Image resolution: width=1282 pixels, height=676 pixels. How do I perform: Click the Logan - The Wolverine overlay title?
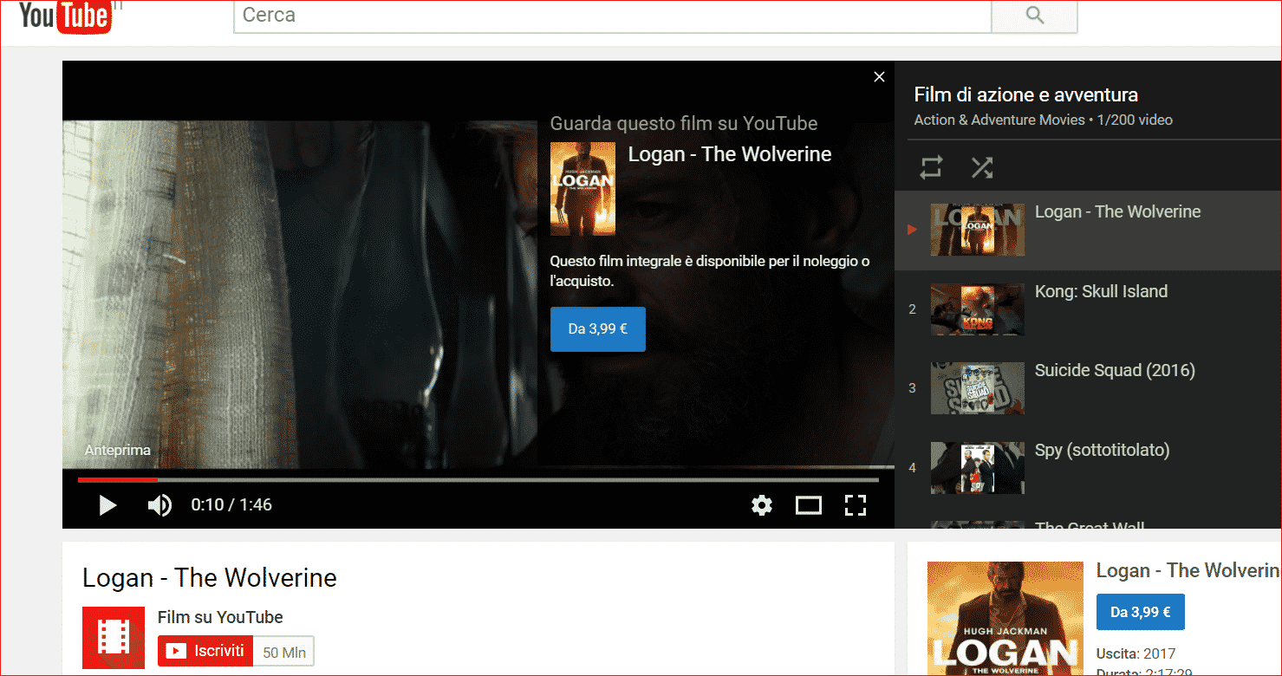click(730, 154)
